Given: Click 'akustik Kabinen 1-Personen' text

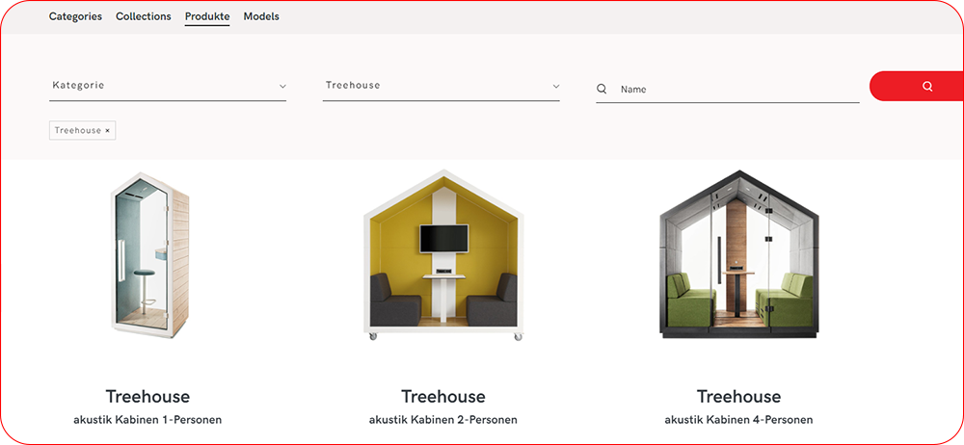Looking at the screenshot, I should pyautogui.click(x=147, y=420).
